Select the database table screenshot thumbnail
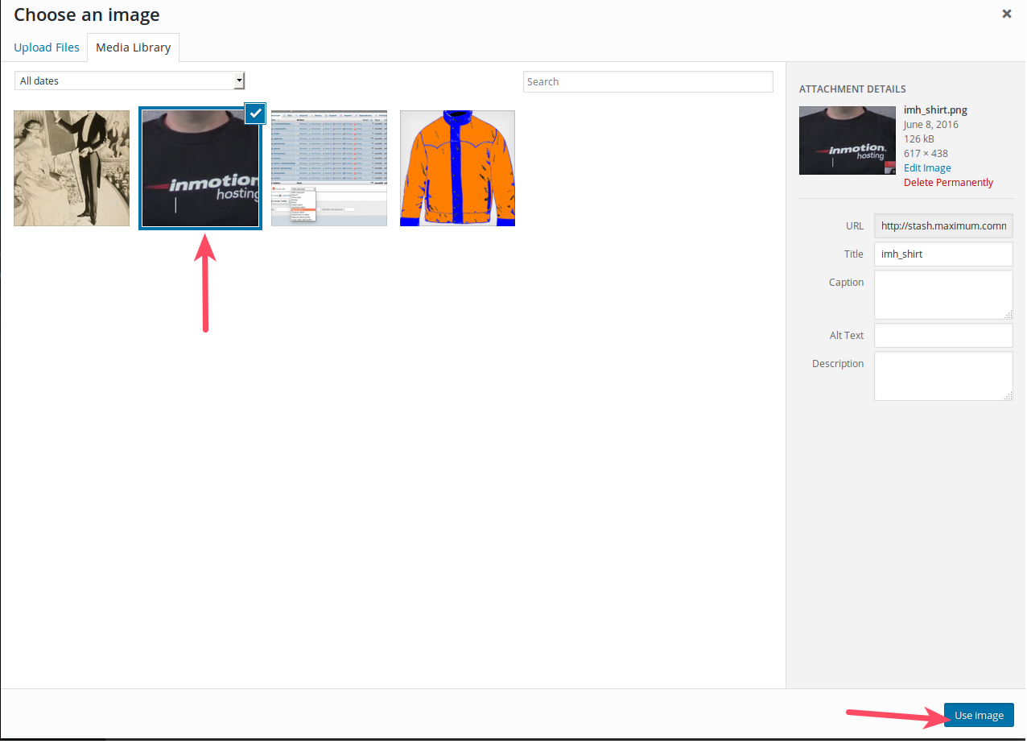The width and height of the screenshot is (1027, 752). pos(329,168)
